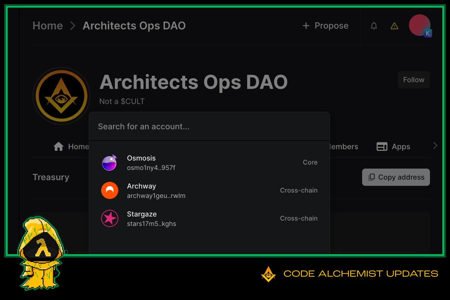Open Architects Ops DAO breadcrumb link
Image resolution: width=450 pixels, height=300 pixels.
tap(134, 25)
